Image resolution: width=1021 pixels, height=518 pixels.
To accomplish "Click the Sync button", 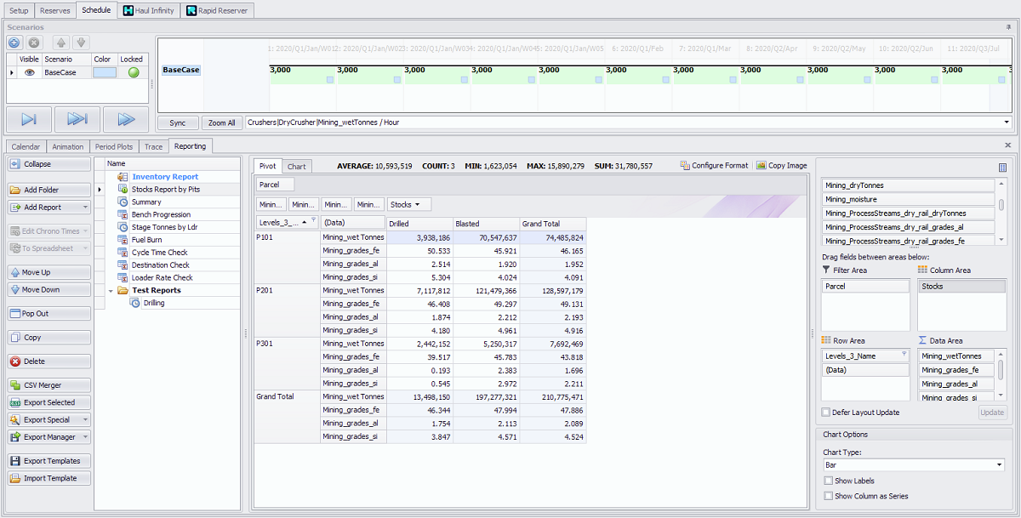I will (178, 122).
